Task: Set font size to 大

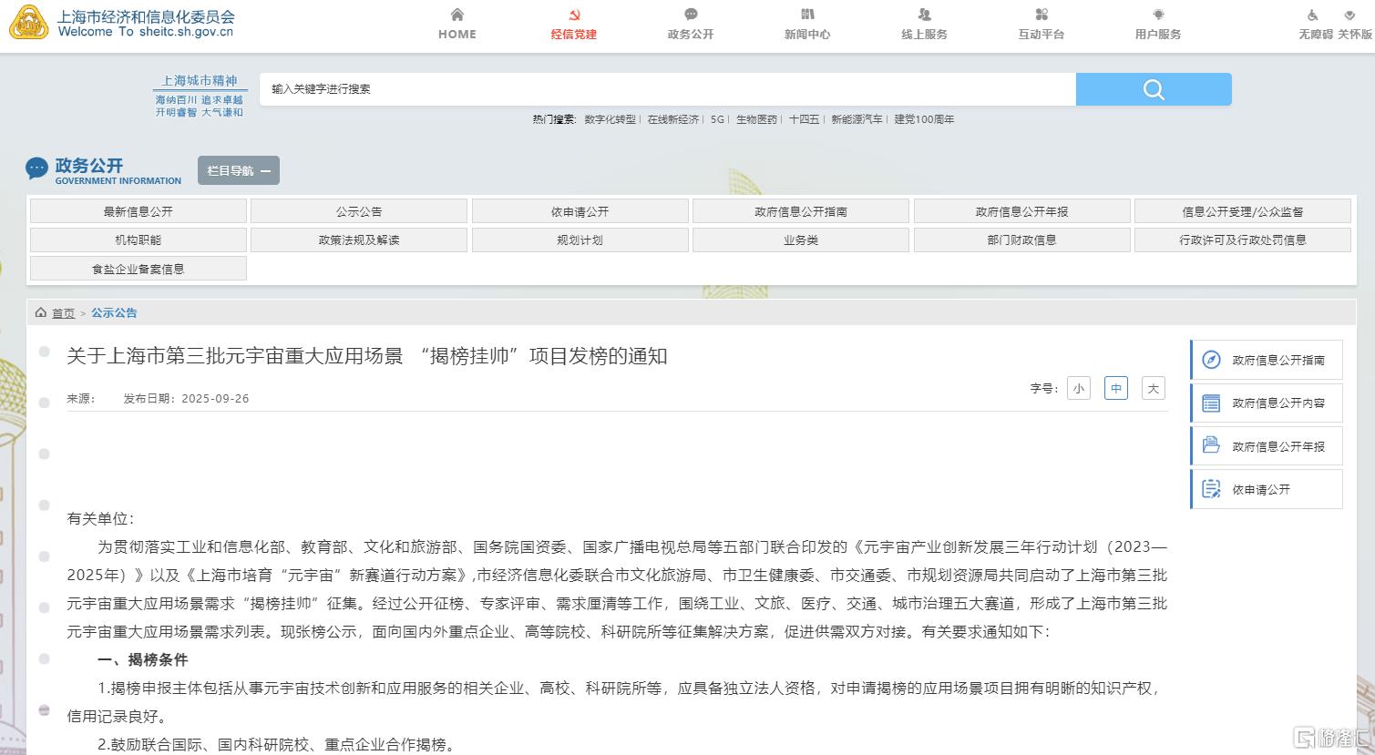Action: pos(1153,388)
